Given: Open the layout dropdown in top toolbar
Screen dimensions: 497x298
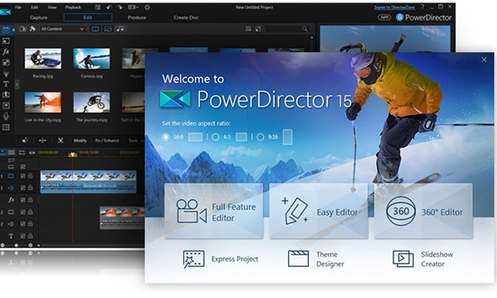Looking at the screenshot, I should [x=133, y=7].
